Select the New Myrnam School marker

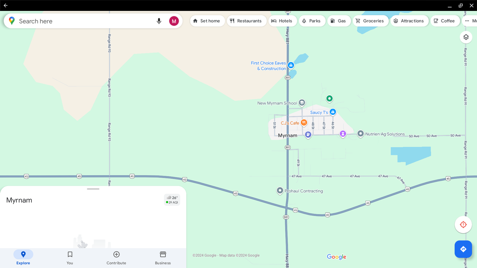[302, 103]
